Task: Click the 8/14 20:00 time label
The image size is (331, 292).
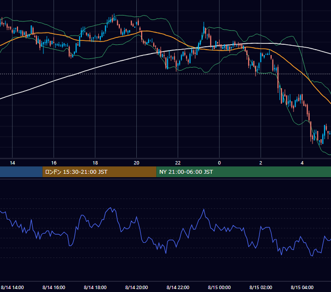Action: pyautogui.click(x=137, y=287)
